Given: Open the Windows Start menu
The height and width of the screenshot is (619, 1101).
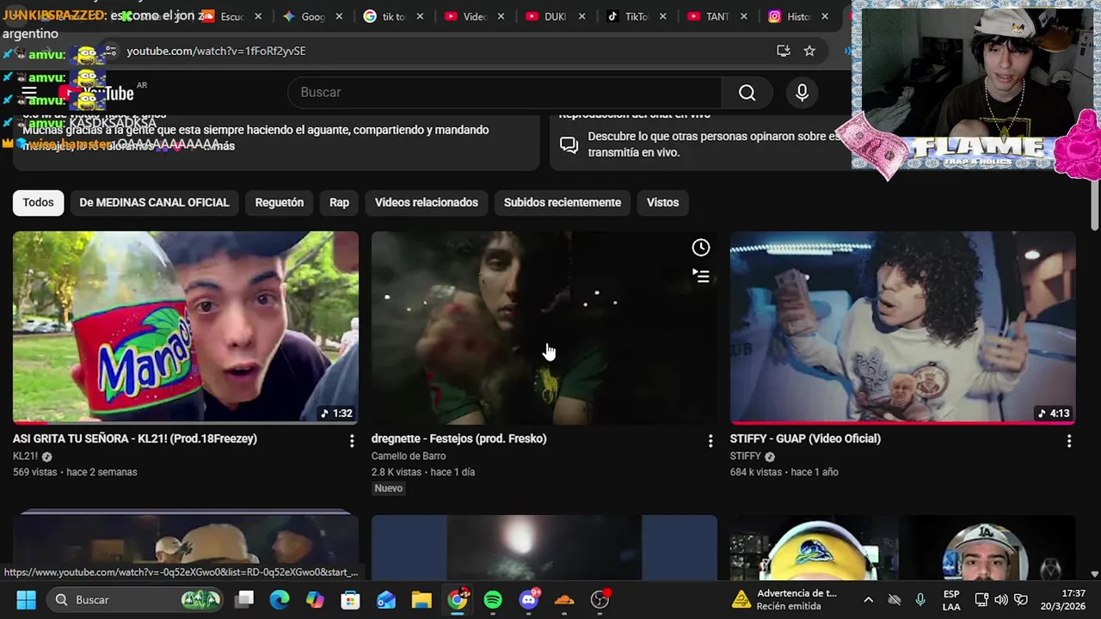Looking at the screenshot, I should 26,599.
